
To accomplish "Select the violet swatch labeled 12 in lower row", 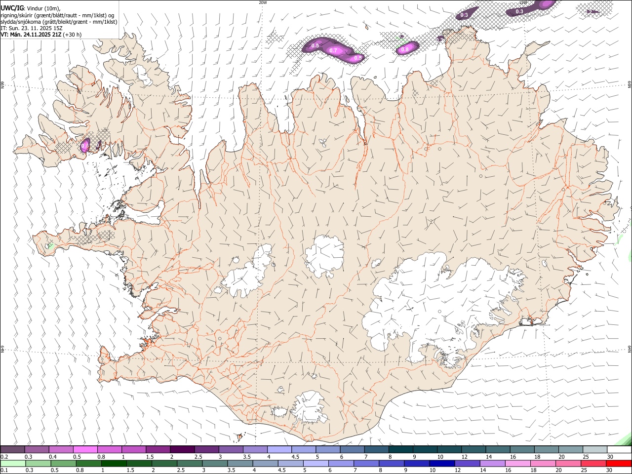I will click(x=468, y=464).
